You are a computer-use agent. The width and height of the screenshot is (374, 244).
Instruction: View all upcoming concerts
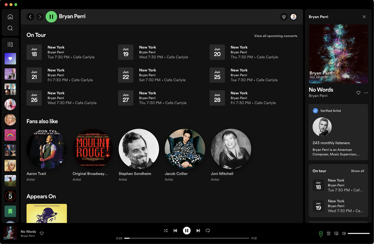[276, 36]
